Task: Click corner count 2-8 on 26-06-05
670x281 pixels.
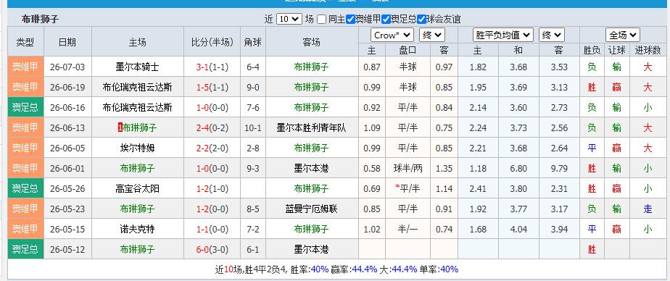Action: click(x=253, y=148)
